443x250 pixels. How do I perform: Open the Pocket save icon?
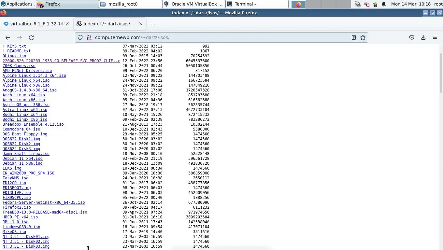point(412,37)
